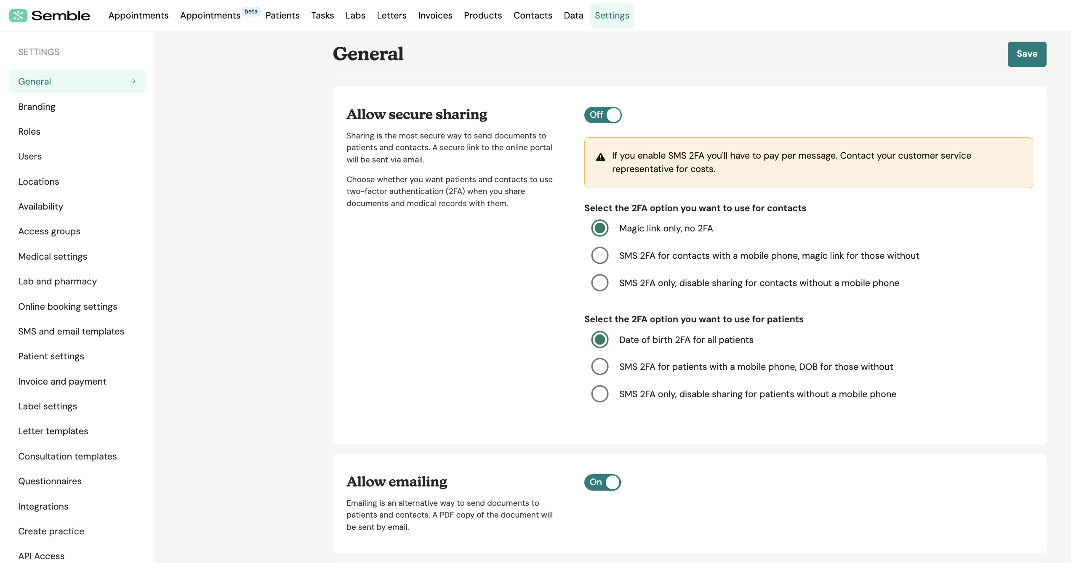Open Invoices in top navigation
Viewport: 1071px width, 563px height.
pyautogui.click(x=435, y=16)
